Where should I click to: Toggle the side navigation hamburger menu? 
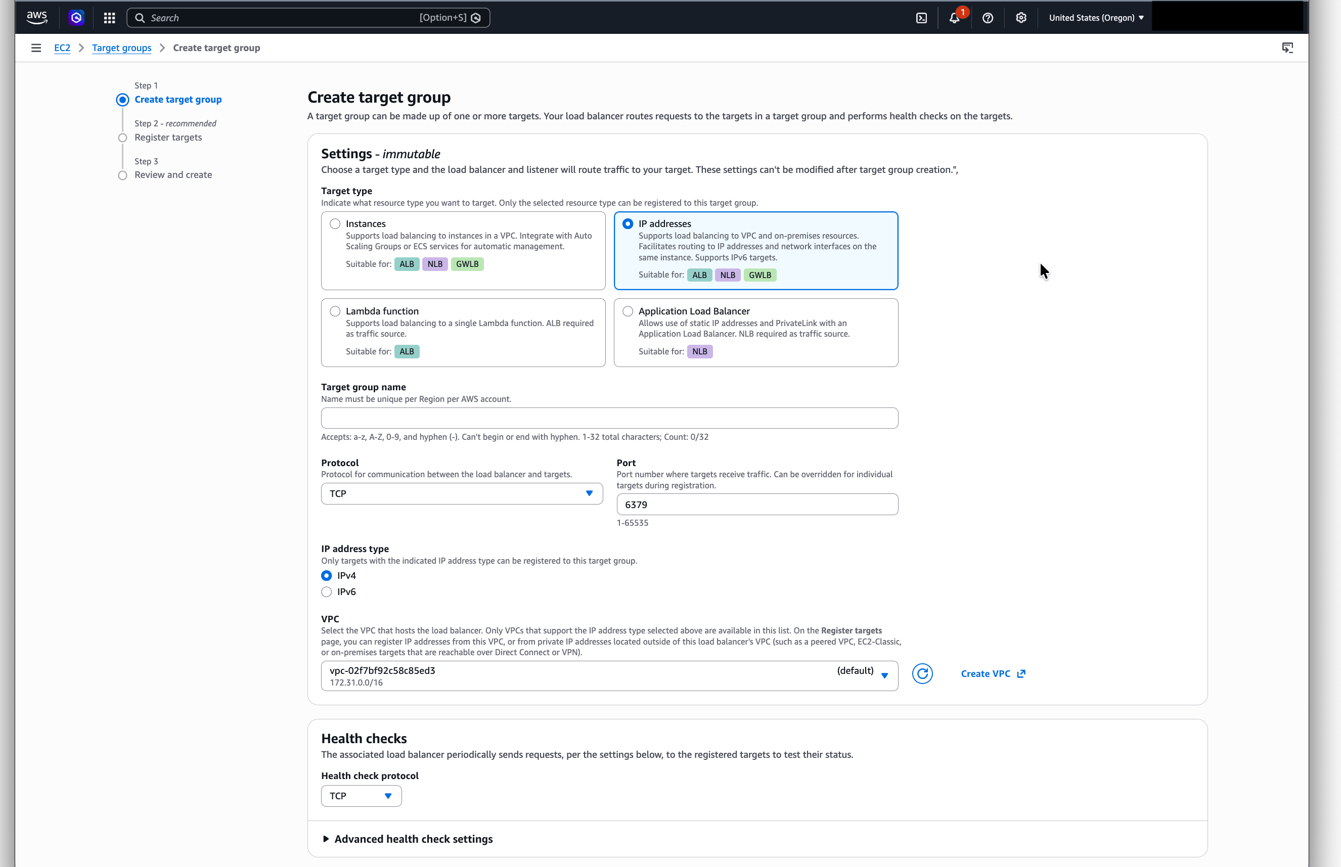[36, 48]
